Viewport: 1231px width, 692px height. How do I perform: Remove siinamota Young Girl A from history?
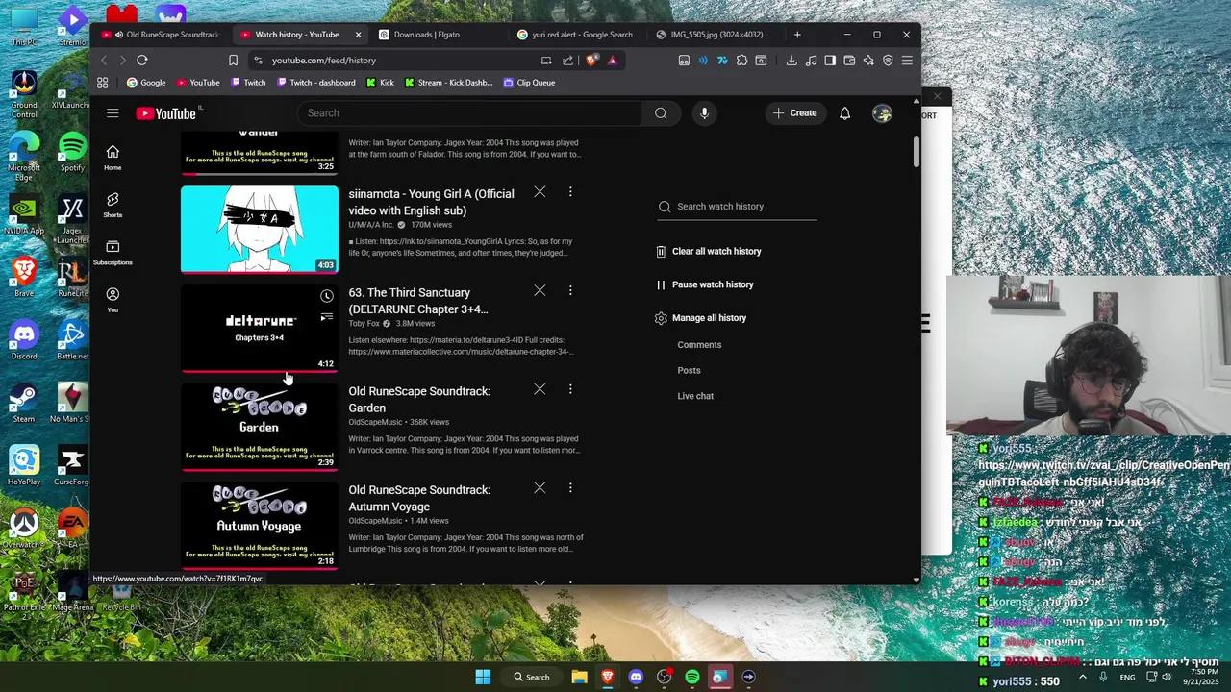tap(540, 192)
